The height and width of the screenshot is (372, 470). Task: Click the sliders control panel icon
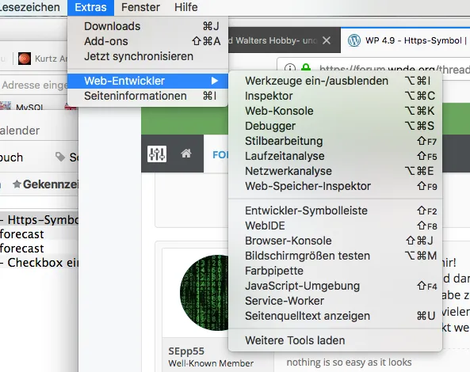(157, 154)
